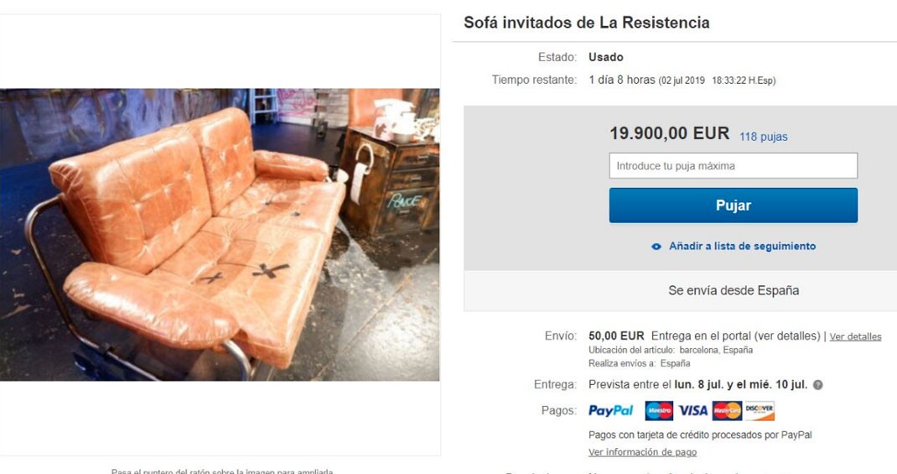Open Ver información de pago link
Image resolution: width=897 pixels, height=474 pixels.
click(x=642, y=452)
